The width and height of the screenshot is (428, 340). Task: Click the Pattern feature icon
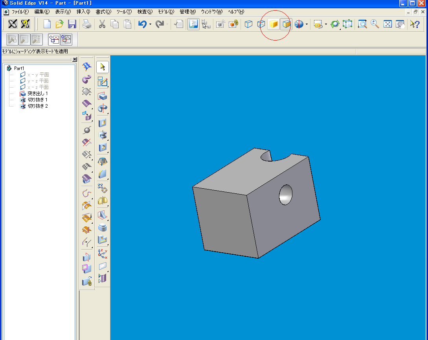pyautogui.click(x=103, y=188)
